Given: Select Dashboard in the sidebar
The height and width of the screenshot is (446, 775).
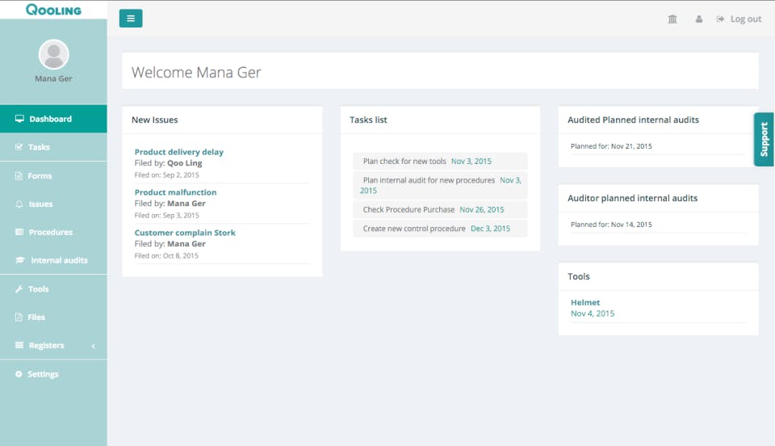Looking at the screenshot, I should click(50, 120).
